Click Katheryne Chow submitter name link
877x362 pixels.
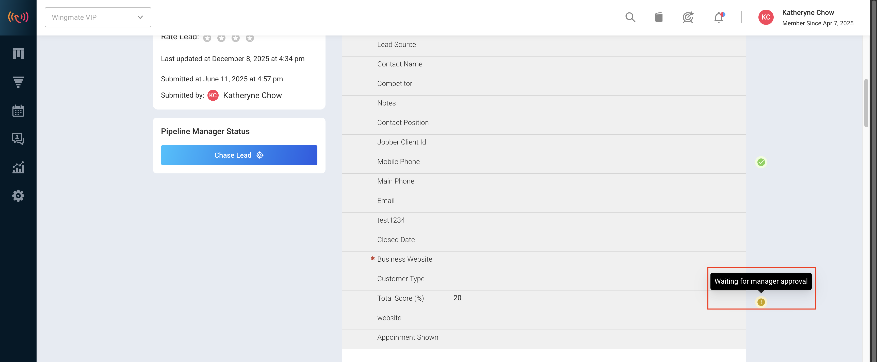pos(252,96)
